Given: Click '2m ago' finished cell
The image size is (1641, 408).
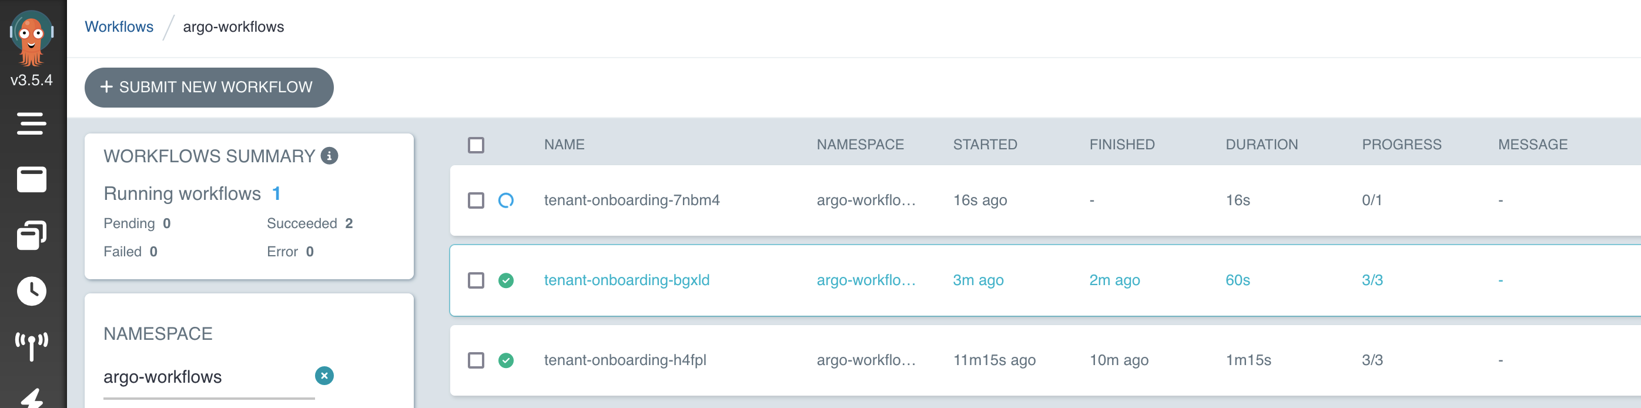Looking at the screenshot, I should pyautogui.click(x=1114, y=280).
